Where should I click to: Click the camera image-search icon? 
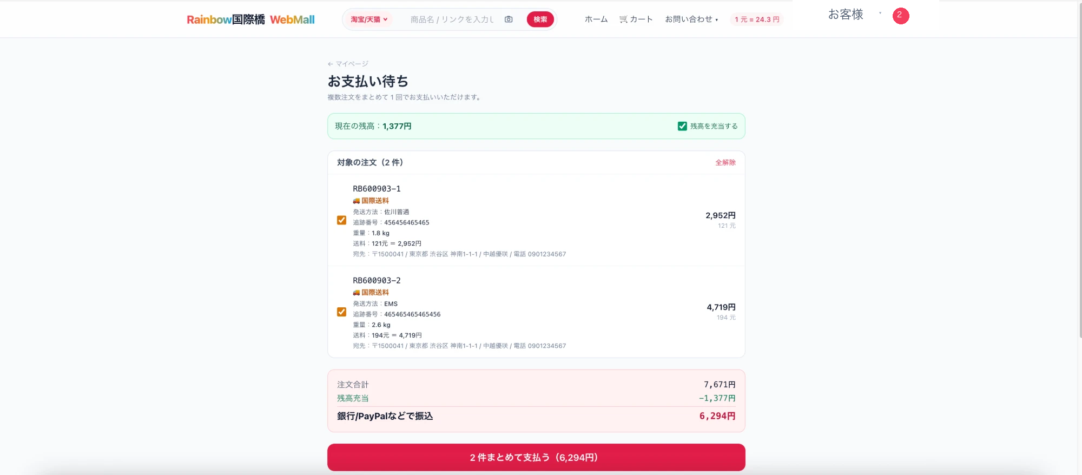click(x=509, y=19)
